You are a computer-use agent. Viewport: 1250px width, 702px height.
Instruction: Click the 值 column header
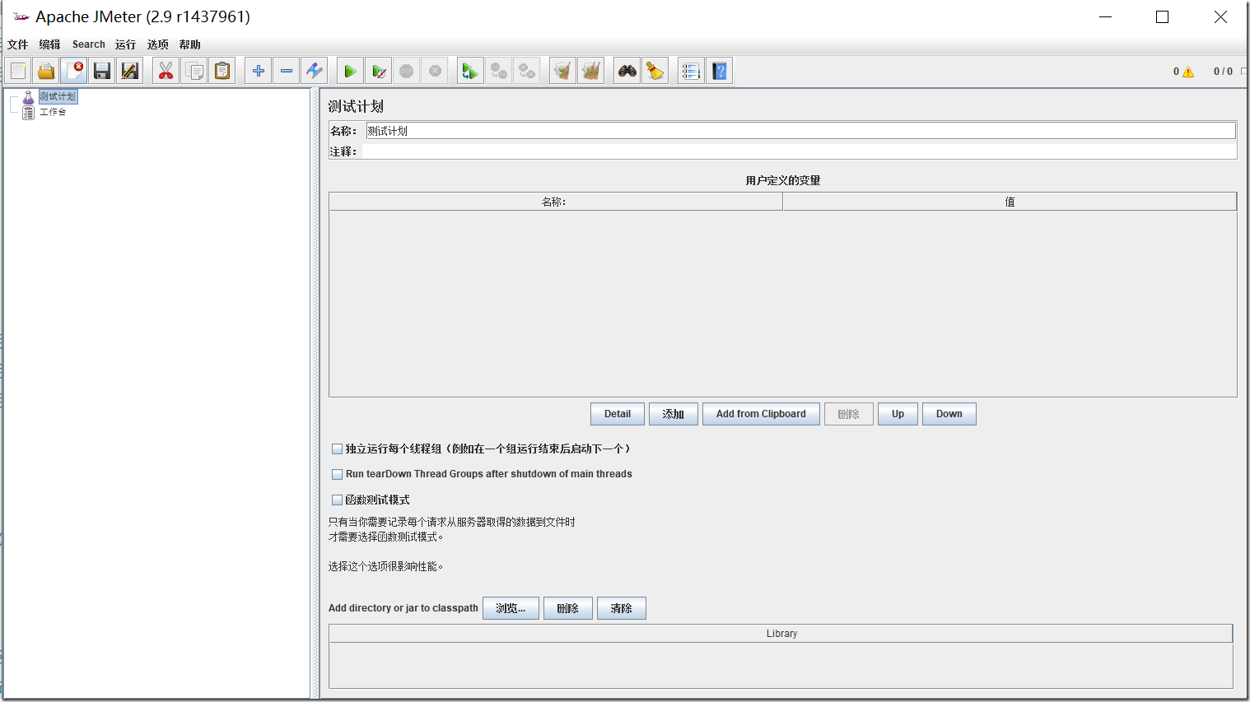(x=1010, y=202)
